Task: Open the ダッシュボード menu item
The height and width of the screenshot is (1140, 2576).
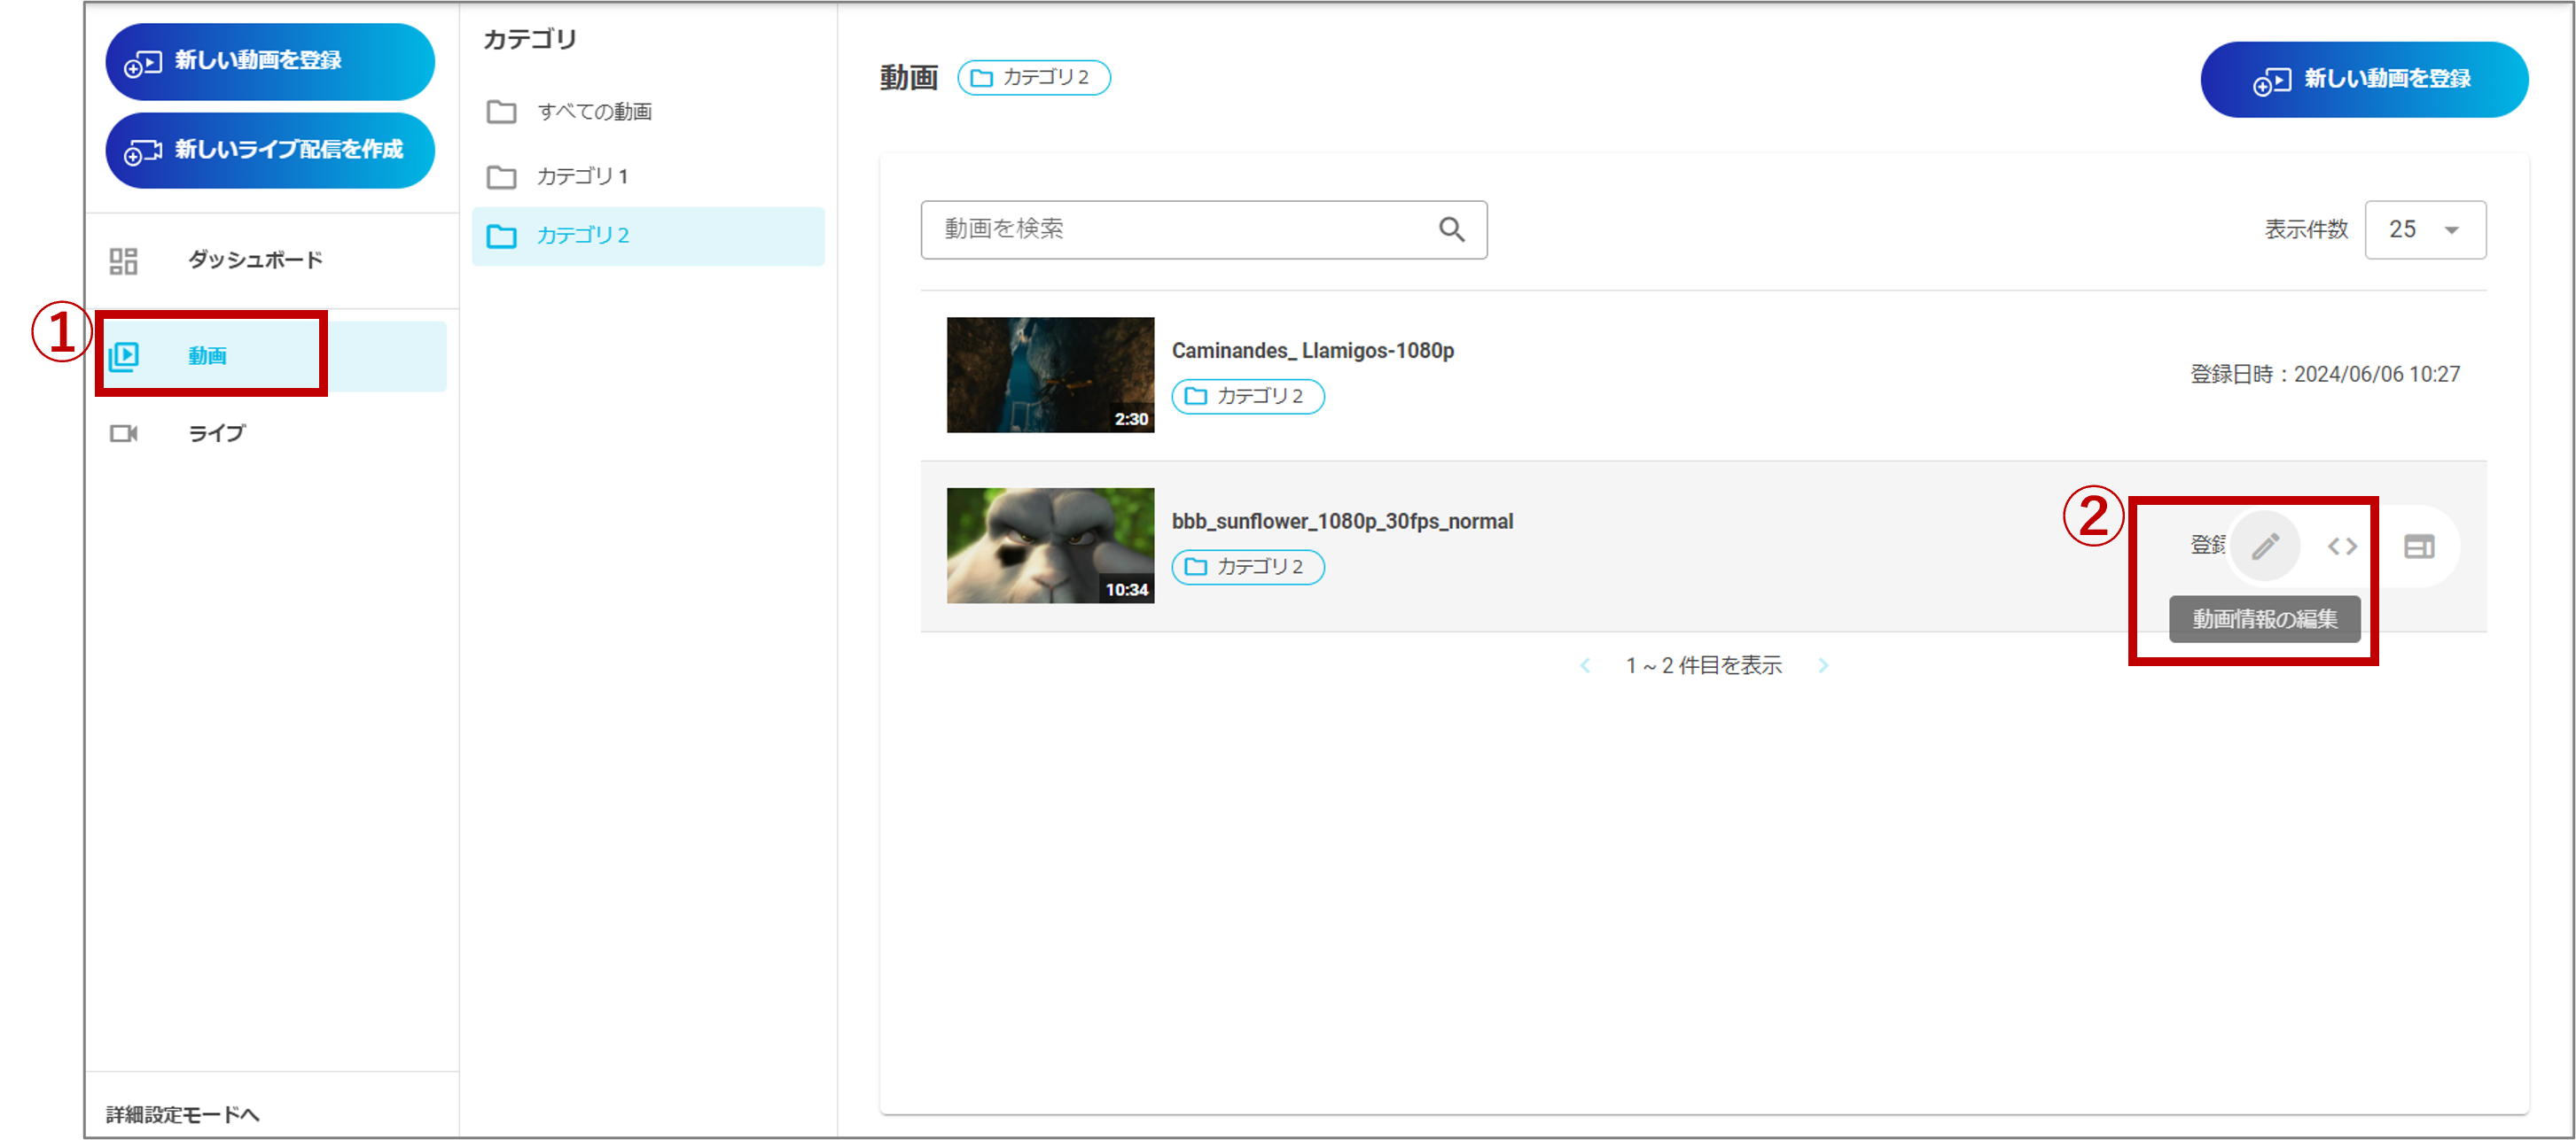Action: 272,260
